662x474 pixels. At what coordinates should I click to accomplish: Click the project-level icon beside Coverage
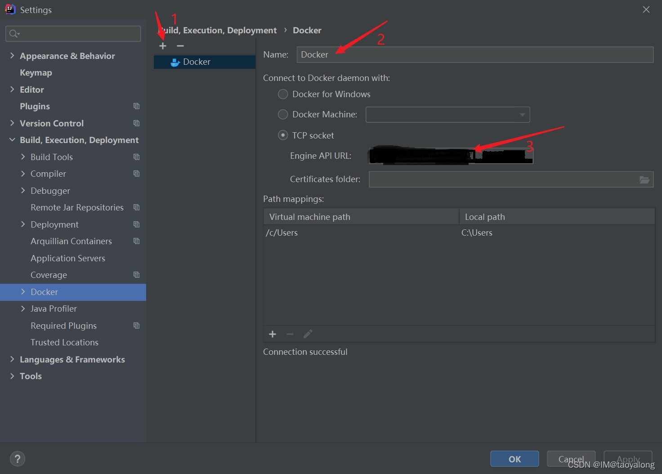click(136, 275)
